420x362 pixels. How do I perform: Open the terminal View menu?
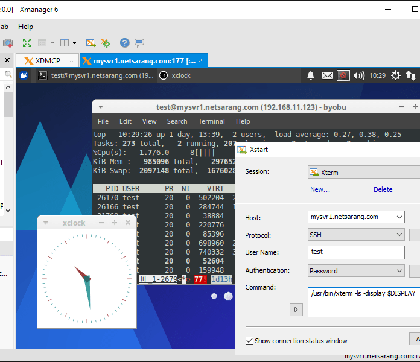(x=149, y=121)
